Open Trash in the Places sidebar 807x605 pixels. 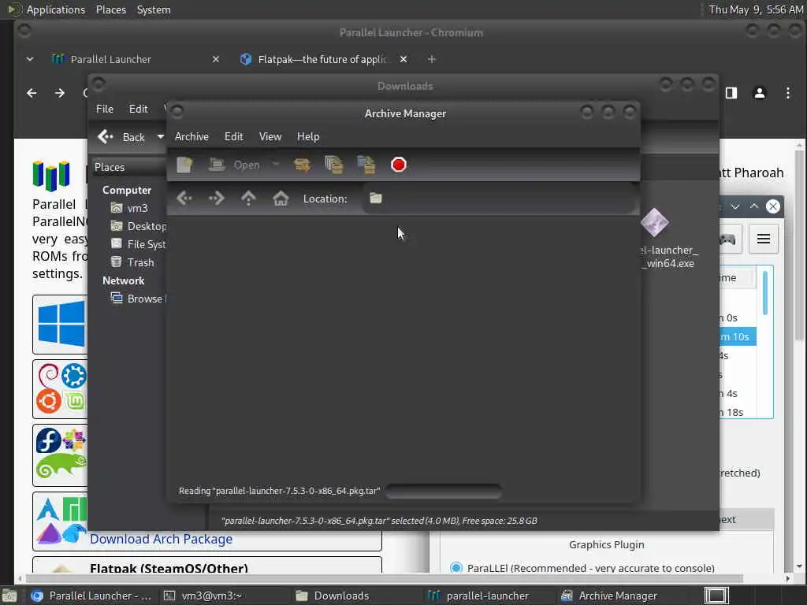point(132,262)
